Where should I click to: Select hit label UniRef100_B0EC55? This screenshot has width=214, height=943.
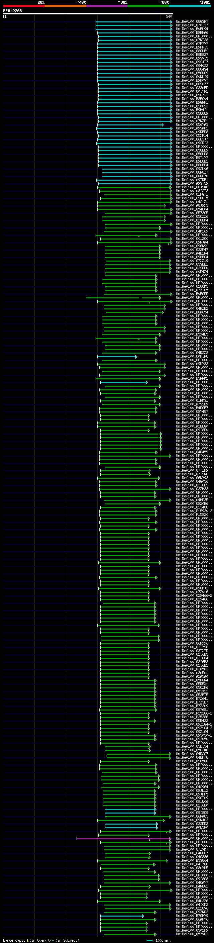click(x=192, y=294)
